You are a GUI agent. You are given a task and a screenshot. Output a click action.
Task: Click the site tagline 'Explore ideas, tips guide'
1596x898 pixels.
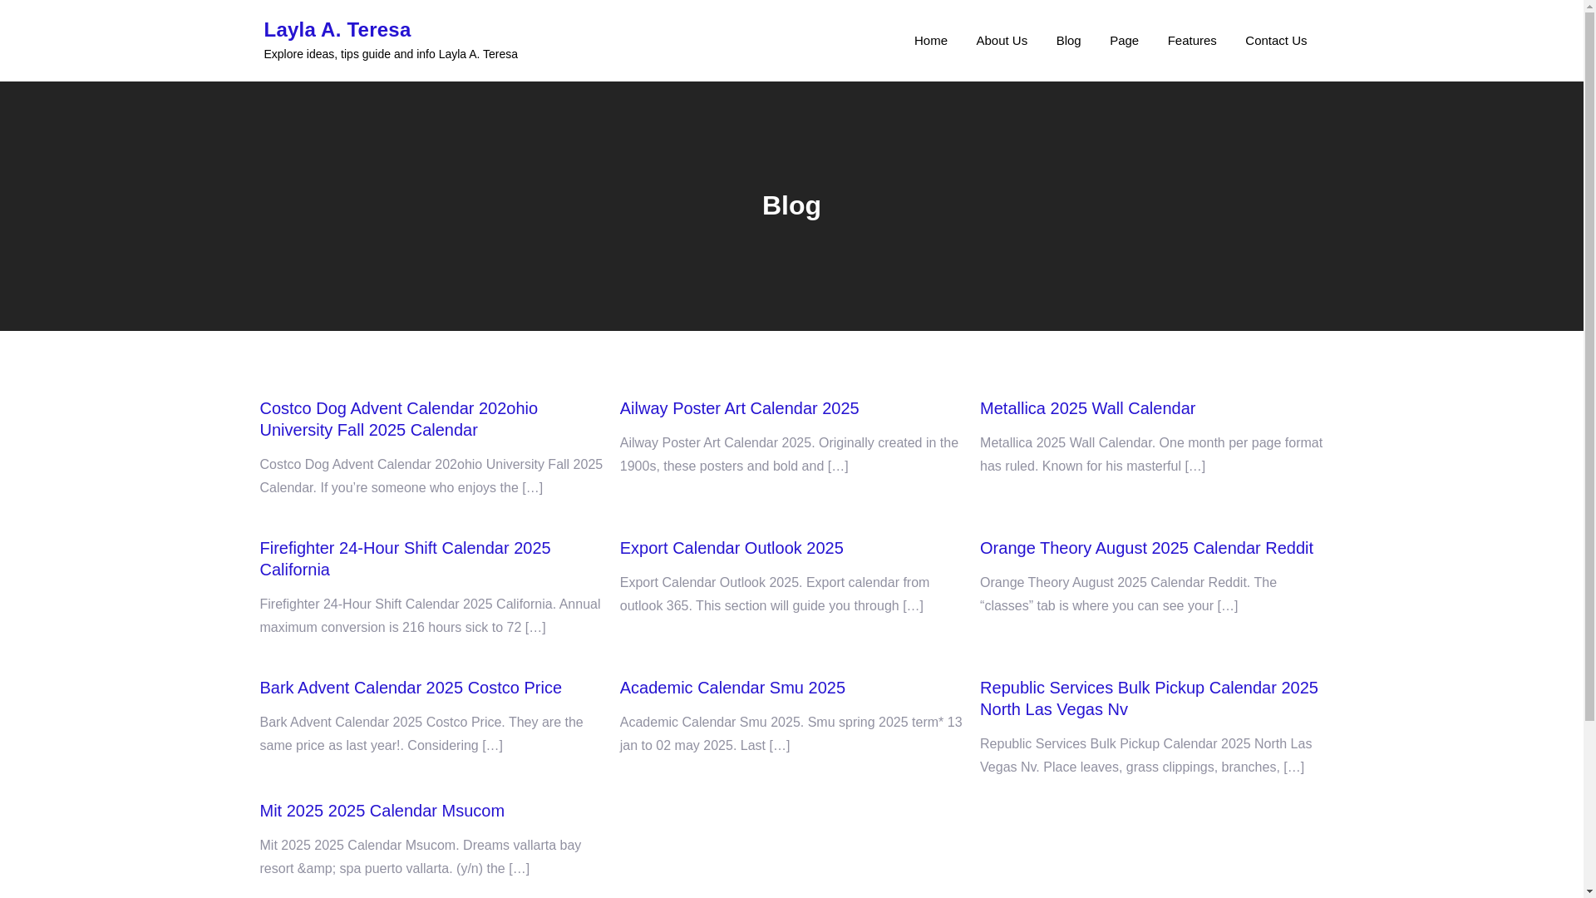click(x=391, y=54)
